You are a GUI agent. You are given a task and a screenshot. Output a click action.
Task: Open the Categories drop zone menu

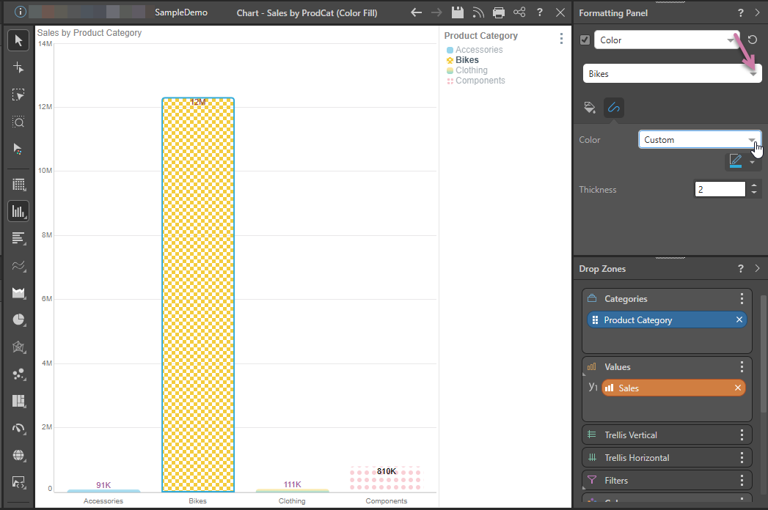(742, 299)
